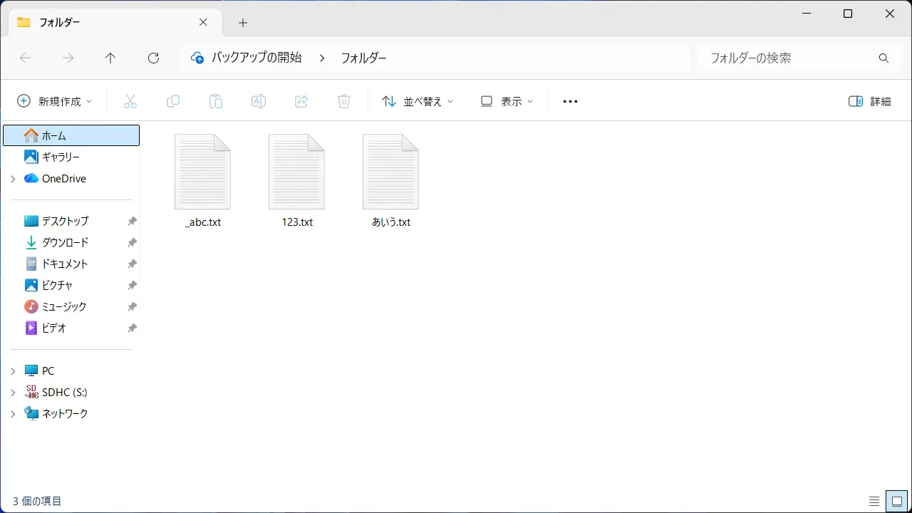Click the Rename icon in toolbar
This screenshot has height=513, width=912.
[259, 101]
